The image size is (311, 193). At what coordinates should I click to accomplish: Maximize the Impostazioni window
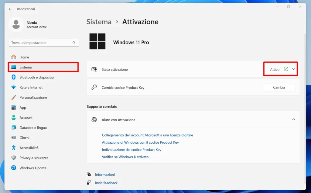click(x=289, y=7)
